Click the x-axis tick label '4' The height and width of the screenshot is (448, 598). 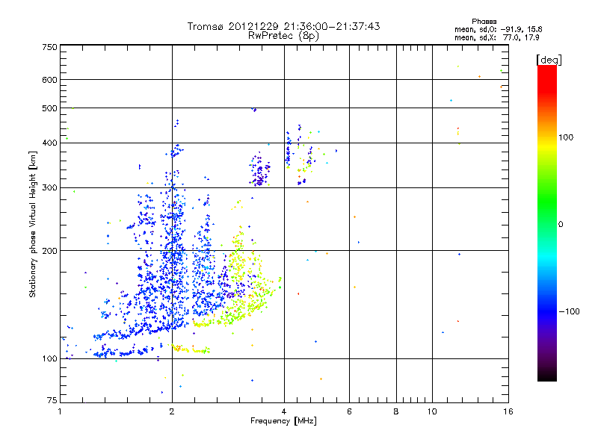[x=284, y=411]
